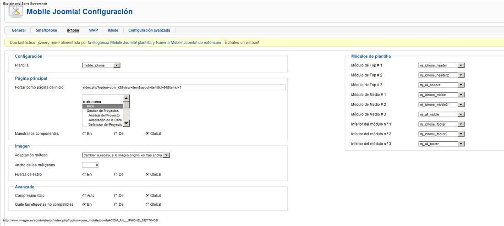Follow the elegancia Mobile Joomla plantilla link
The width and height of the screenshot is (504, 226).
[120, 43]
